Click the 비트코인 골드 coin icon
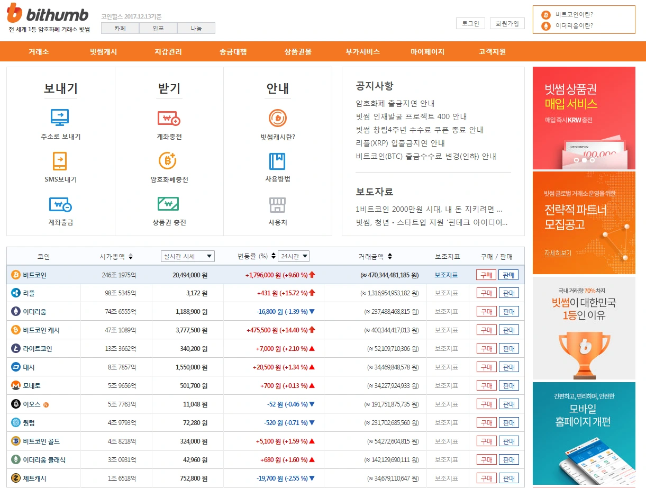The width and height of the screenshot is (646, 488). (16, 441)
